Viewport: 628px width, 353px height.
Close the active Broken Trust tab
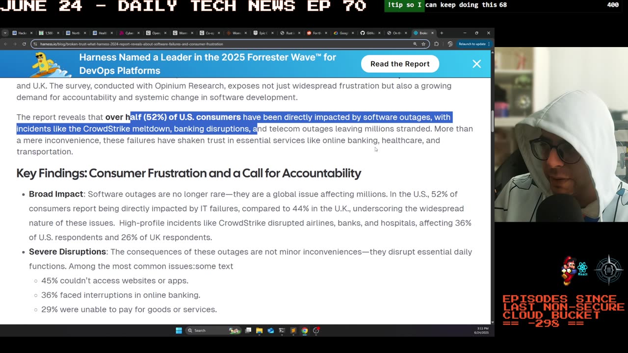(432, 33)
